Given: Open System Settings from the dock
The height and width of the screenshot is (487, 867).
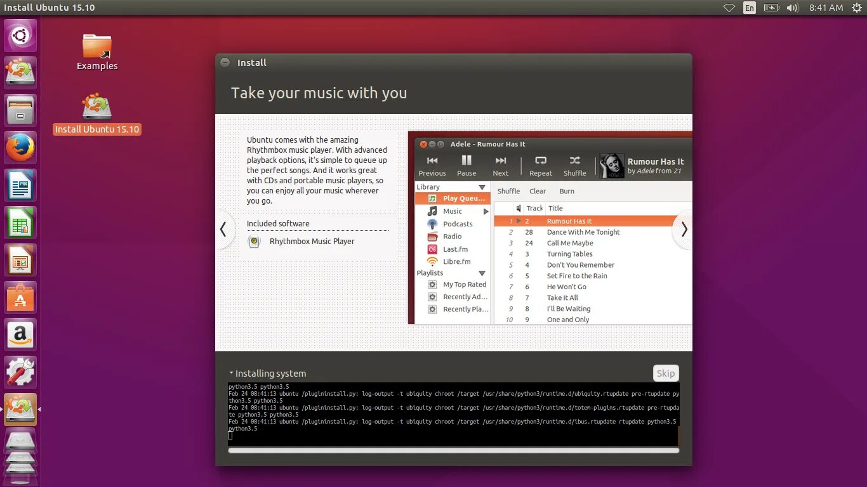Looking at the screenshot, I should click(20, 372).
